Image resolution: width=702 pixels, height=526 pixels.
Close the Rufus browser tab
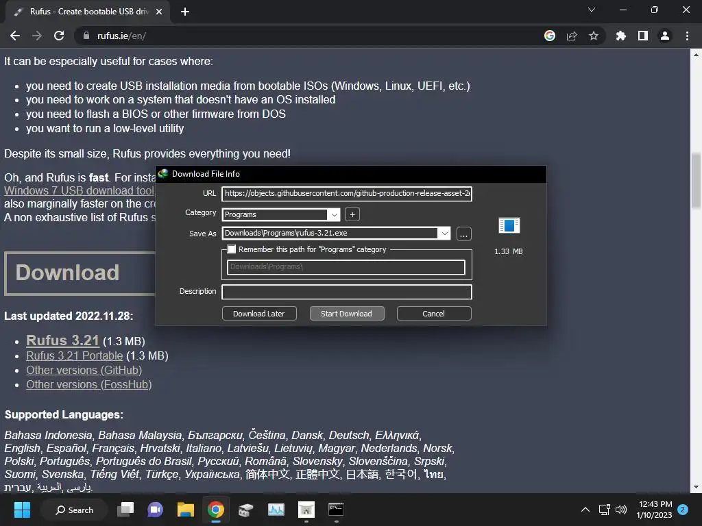[x=159, y=12]
